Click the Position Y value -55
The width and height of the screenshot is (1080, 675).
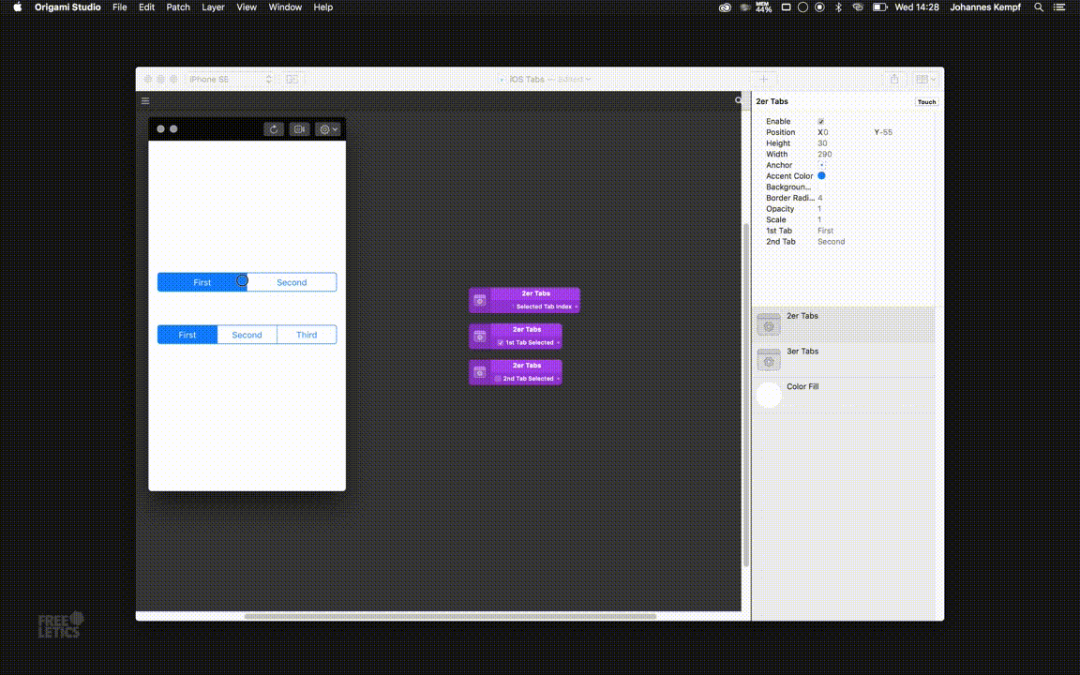886,132
